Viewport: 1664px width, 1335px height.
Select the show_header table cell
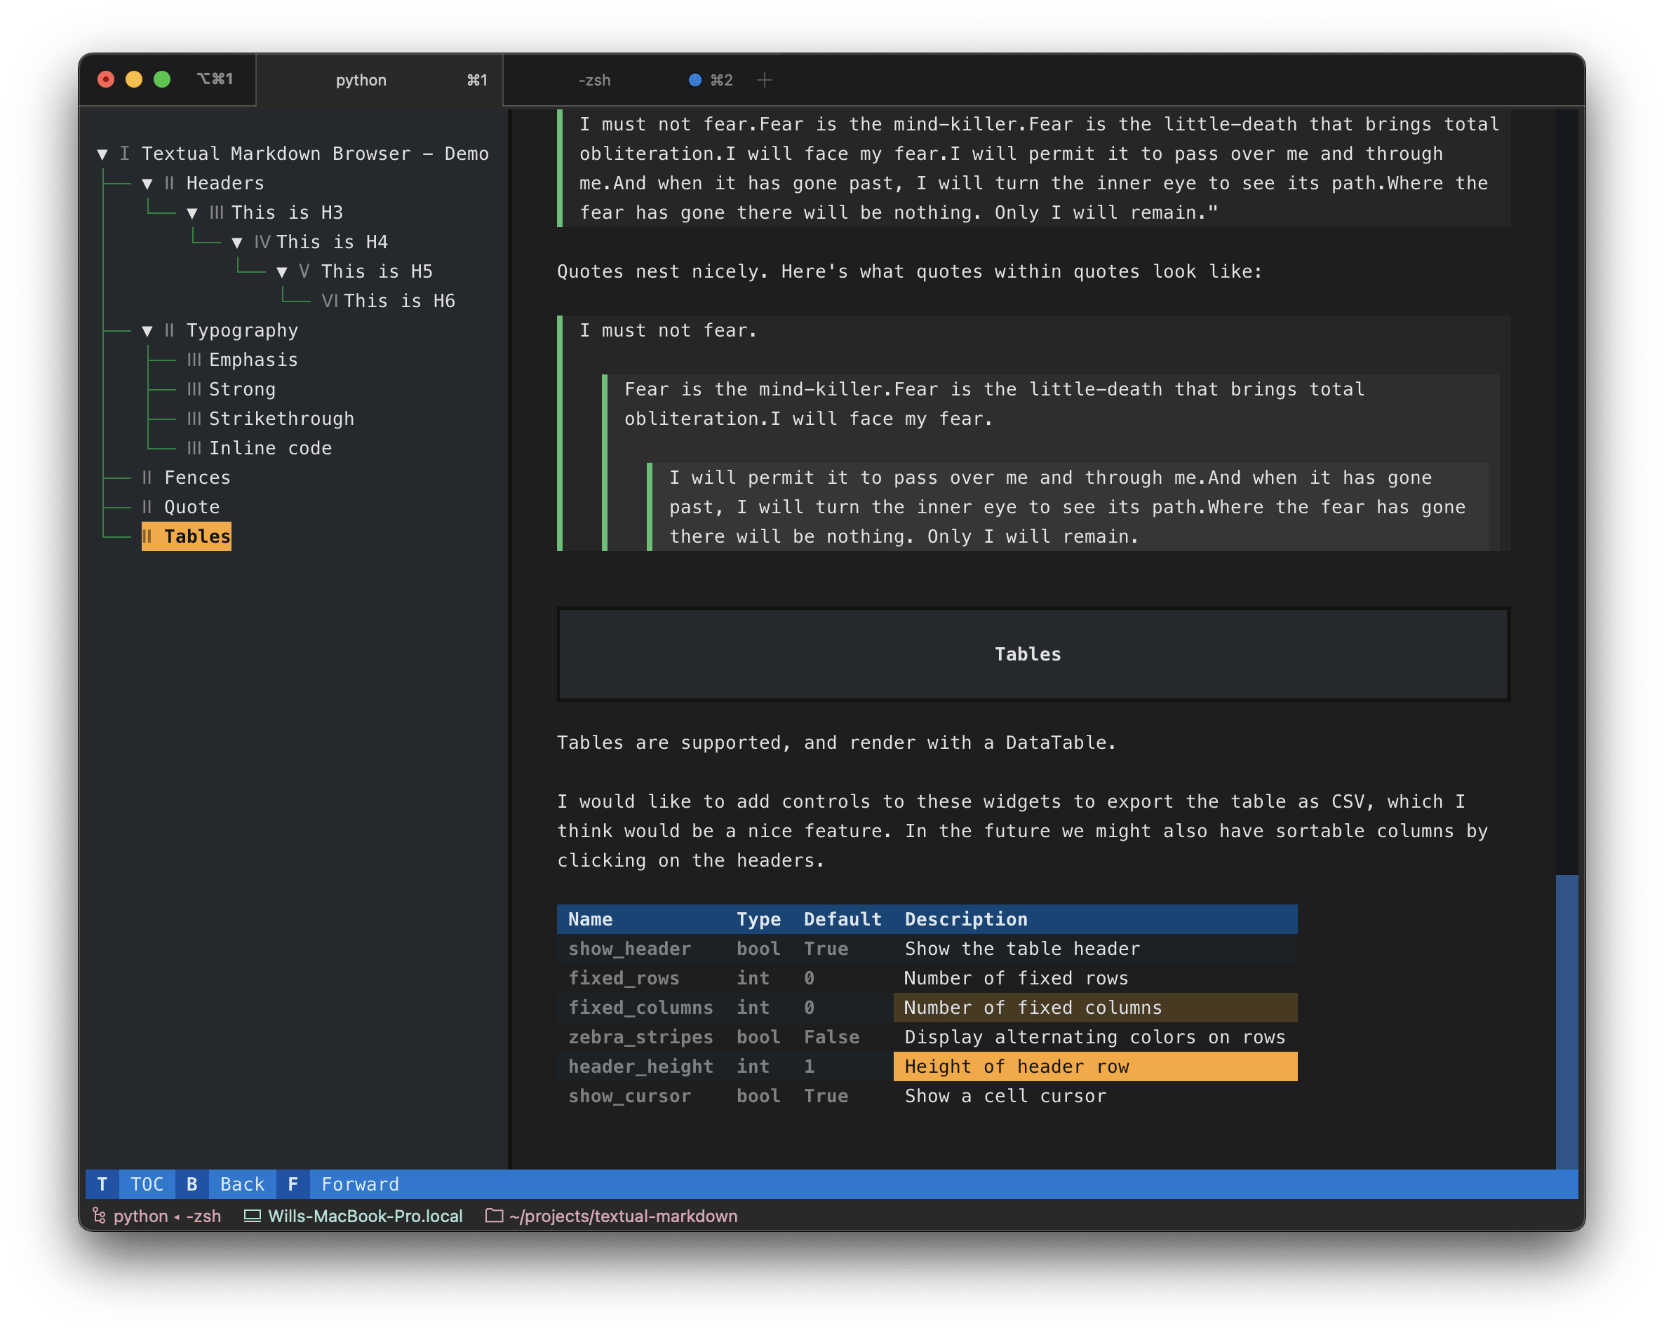click(641, 949)
